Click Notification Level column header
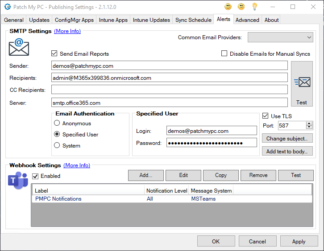The width and height of the screenshot is (324, 251). click(x=166, y=190)
